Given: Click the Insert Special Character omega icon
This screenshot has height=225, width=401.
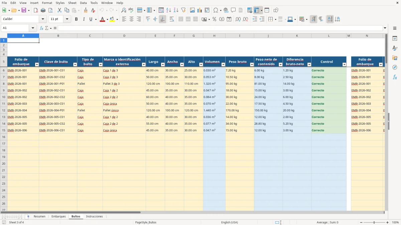Looking at the screenshot, I should (216, 10).
